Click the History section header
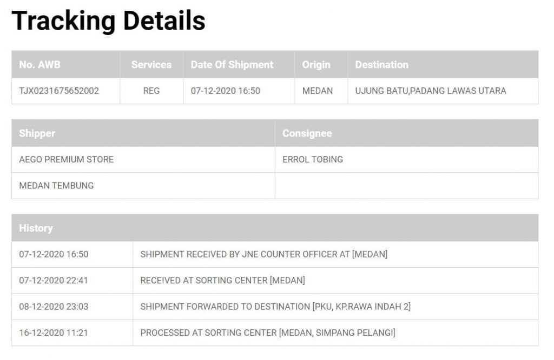This screenshot has height=360, width=554. tap(36, 228)
